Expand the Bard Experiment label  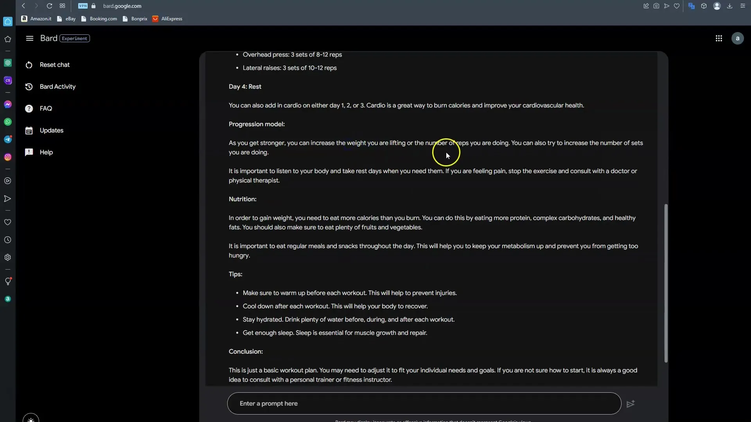click(x=75, y=38)
